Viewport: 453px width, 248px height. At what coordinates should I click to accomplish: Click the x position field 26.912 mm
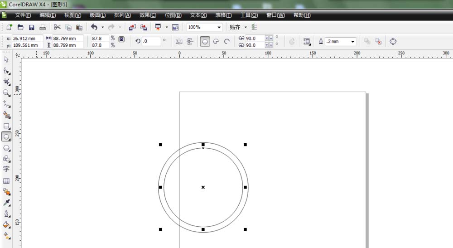pyautogui.click(x=28, y=38)
